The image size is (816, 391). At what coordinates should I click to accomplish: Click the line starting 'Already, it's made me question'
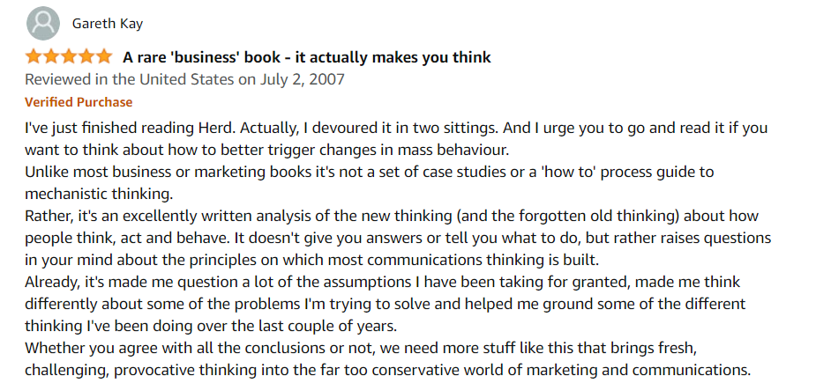coord(383,282)
